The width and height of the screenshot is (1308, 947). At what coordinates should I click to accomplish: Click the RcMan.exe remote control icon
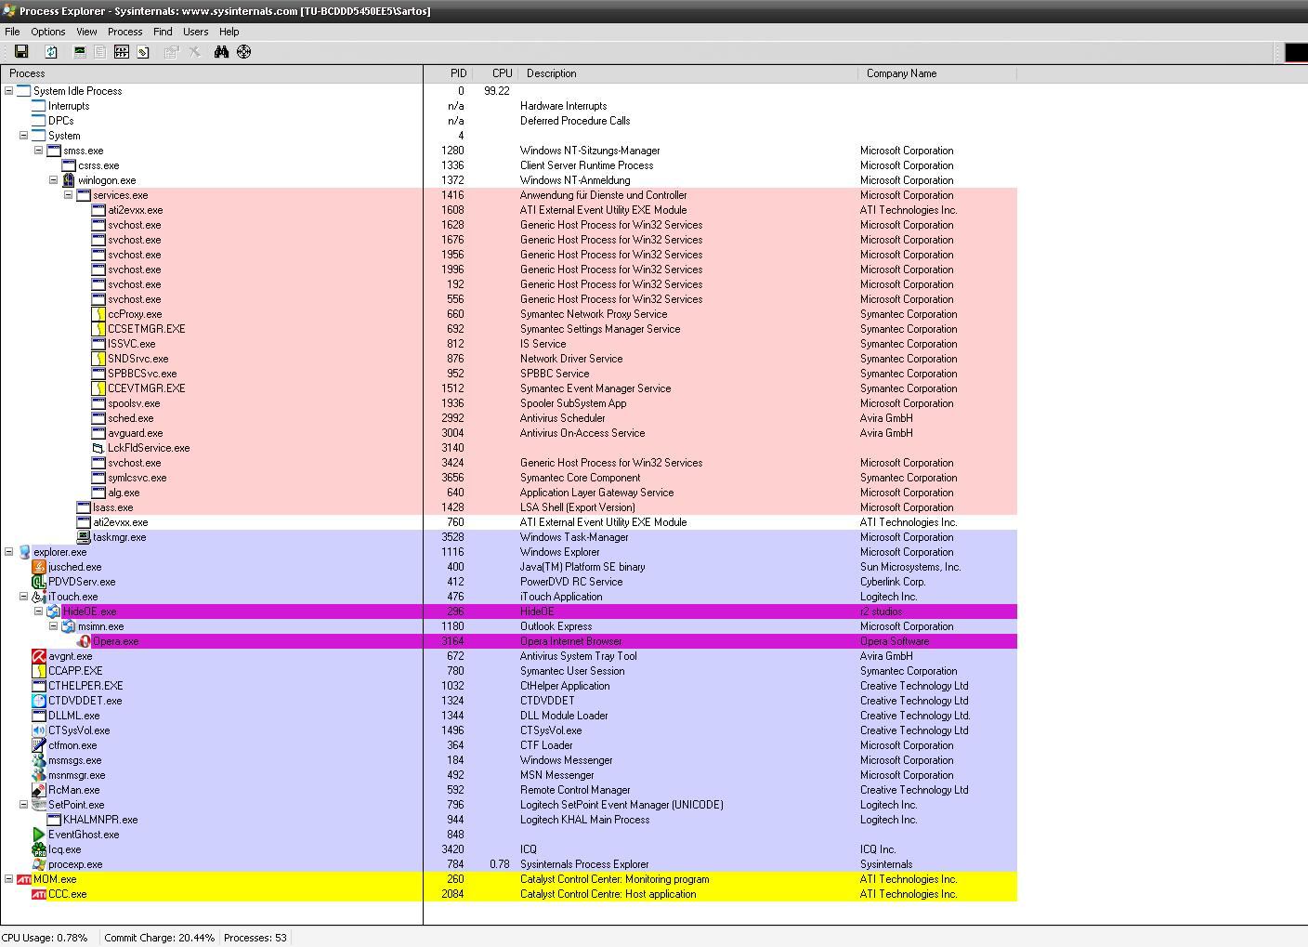pos(39,790)
